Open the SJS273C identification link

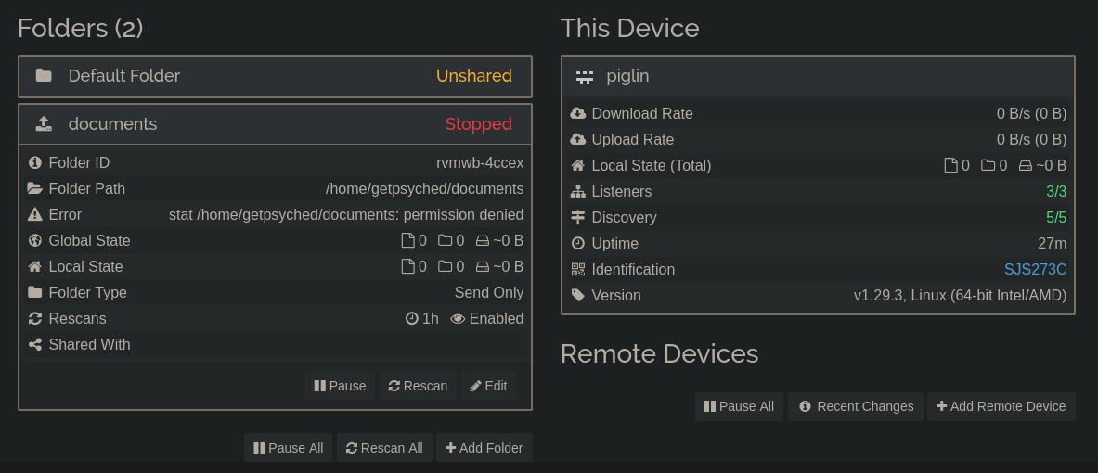1035,269
